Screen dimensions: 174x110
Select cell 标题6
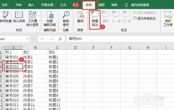point(57,81)
